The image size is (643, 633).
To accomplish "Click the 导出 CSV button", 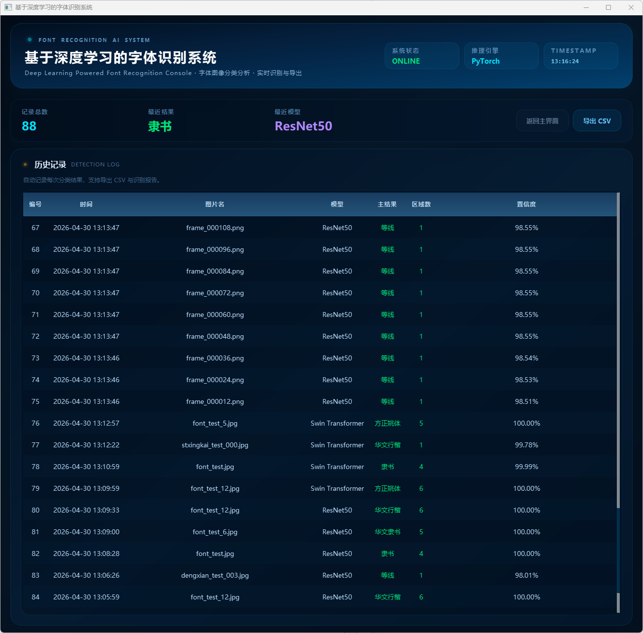I will (597, 121).
